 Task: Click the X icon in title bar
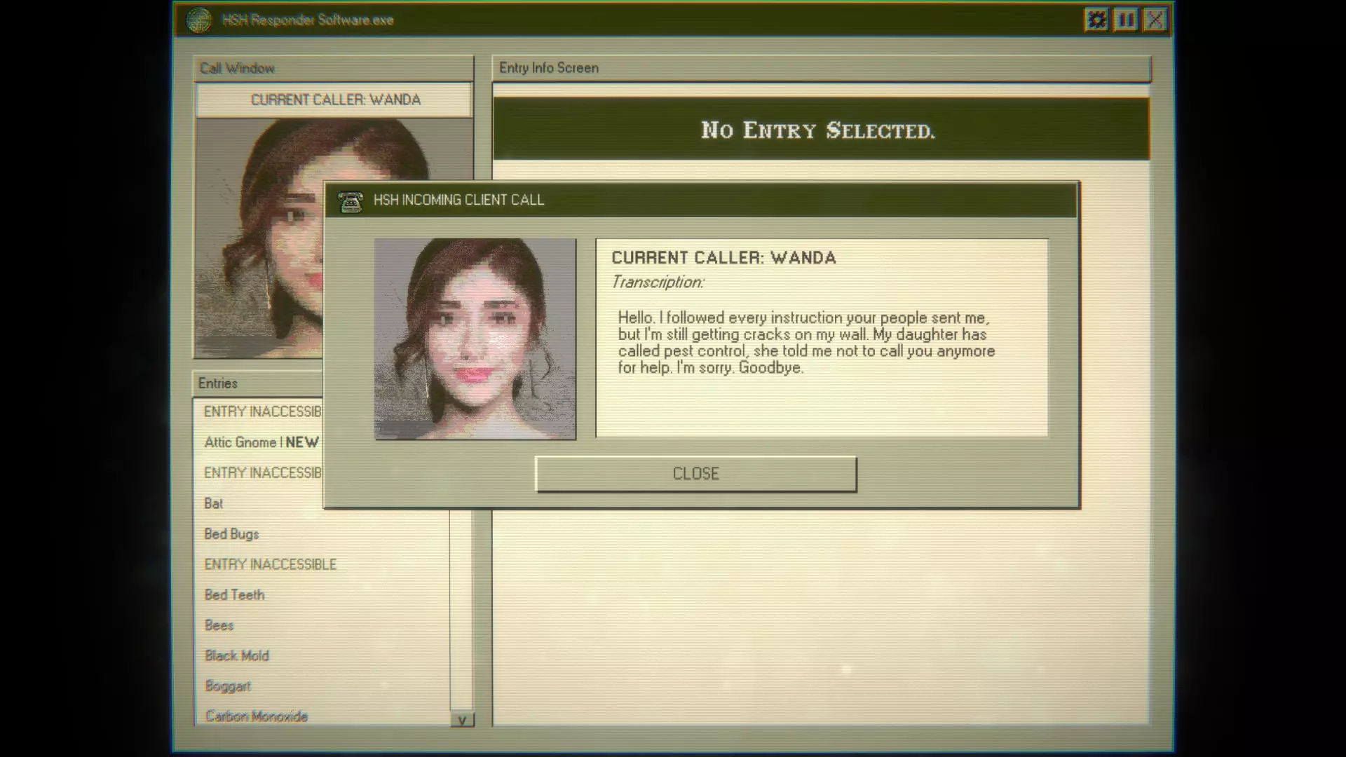1155,20
